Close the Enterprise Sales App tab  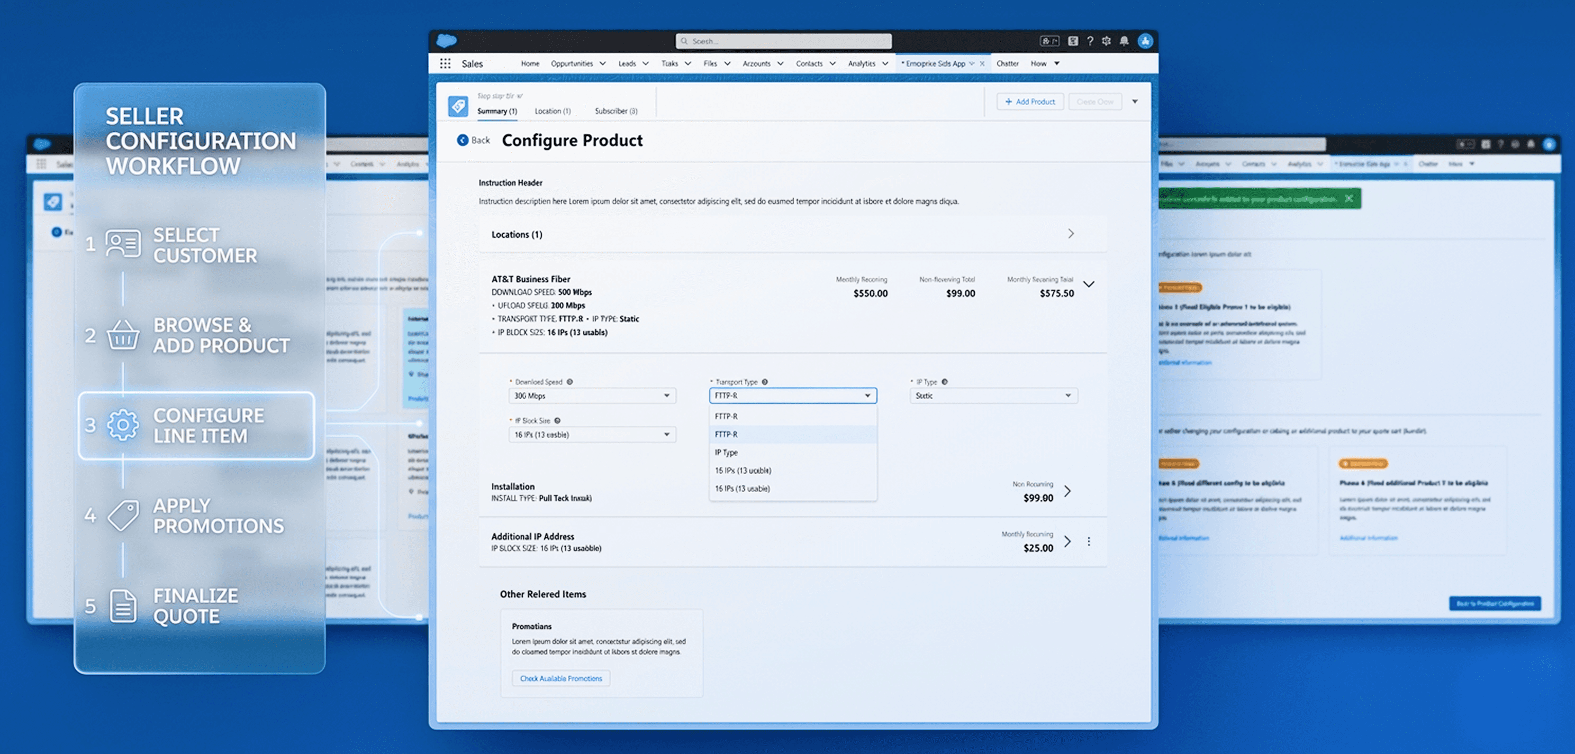pos(982,63)
